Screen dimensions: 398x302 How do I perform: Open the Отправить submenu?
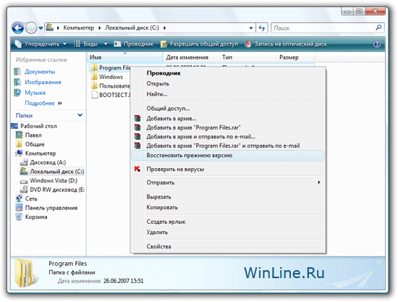(x=228, y=183)
